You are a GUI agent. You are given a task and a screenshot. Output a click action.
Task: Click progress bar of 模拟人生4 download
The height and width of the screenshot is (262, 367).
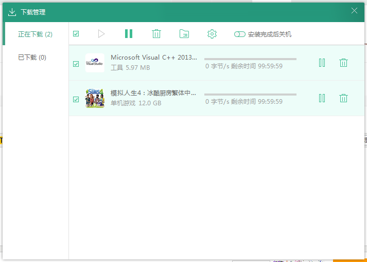click(x=250, y=95)
